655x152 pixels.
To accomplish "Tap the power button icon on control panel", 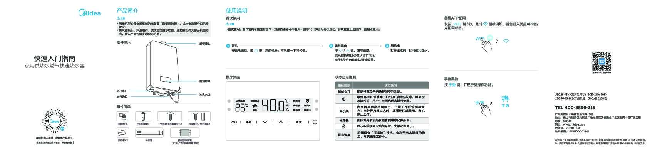I will point(315,122).
